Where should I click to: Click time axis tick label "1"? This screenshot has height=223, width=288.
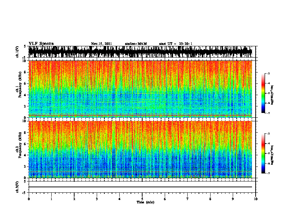tap(51, 199)
